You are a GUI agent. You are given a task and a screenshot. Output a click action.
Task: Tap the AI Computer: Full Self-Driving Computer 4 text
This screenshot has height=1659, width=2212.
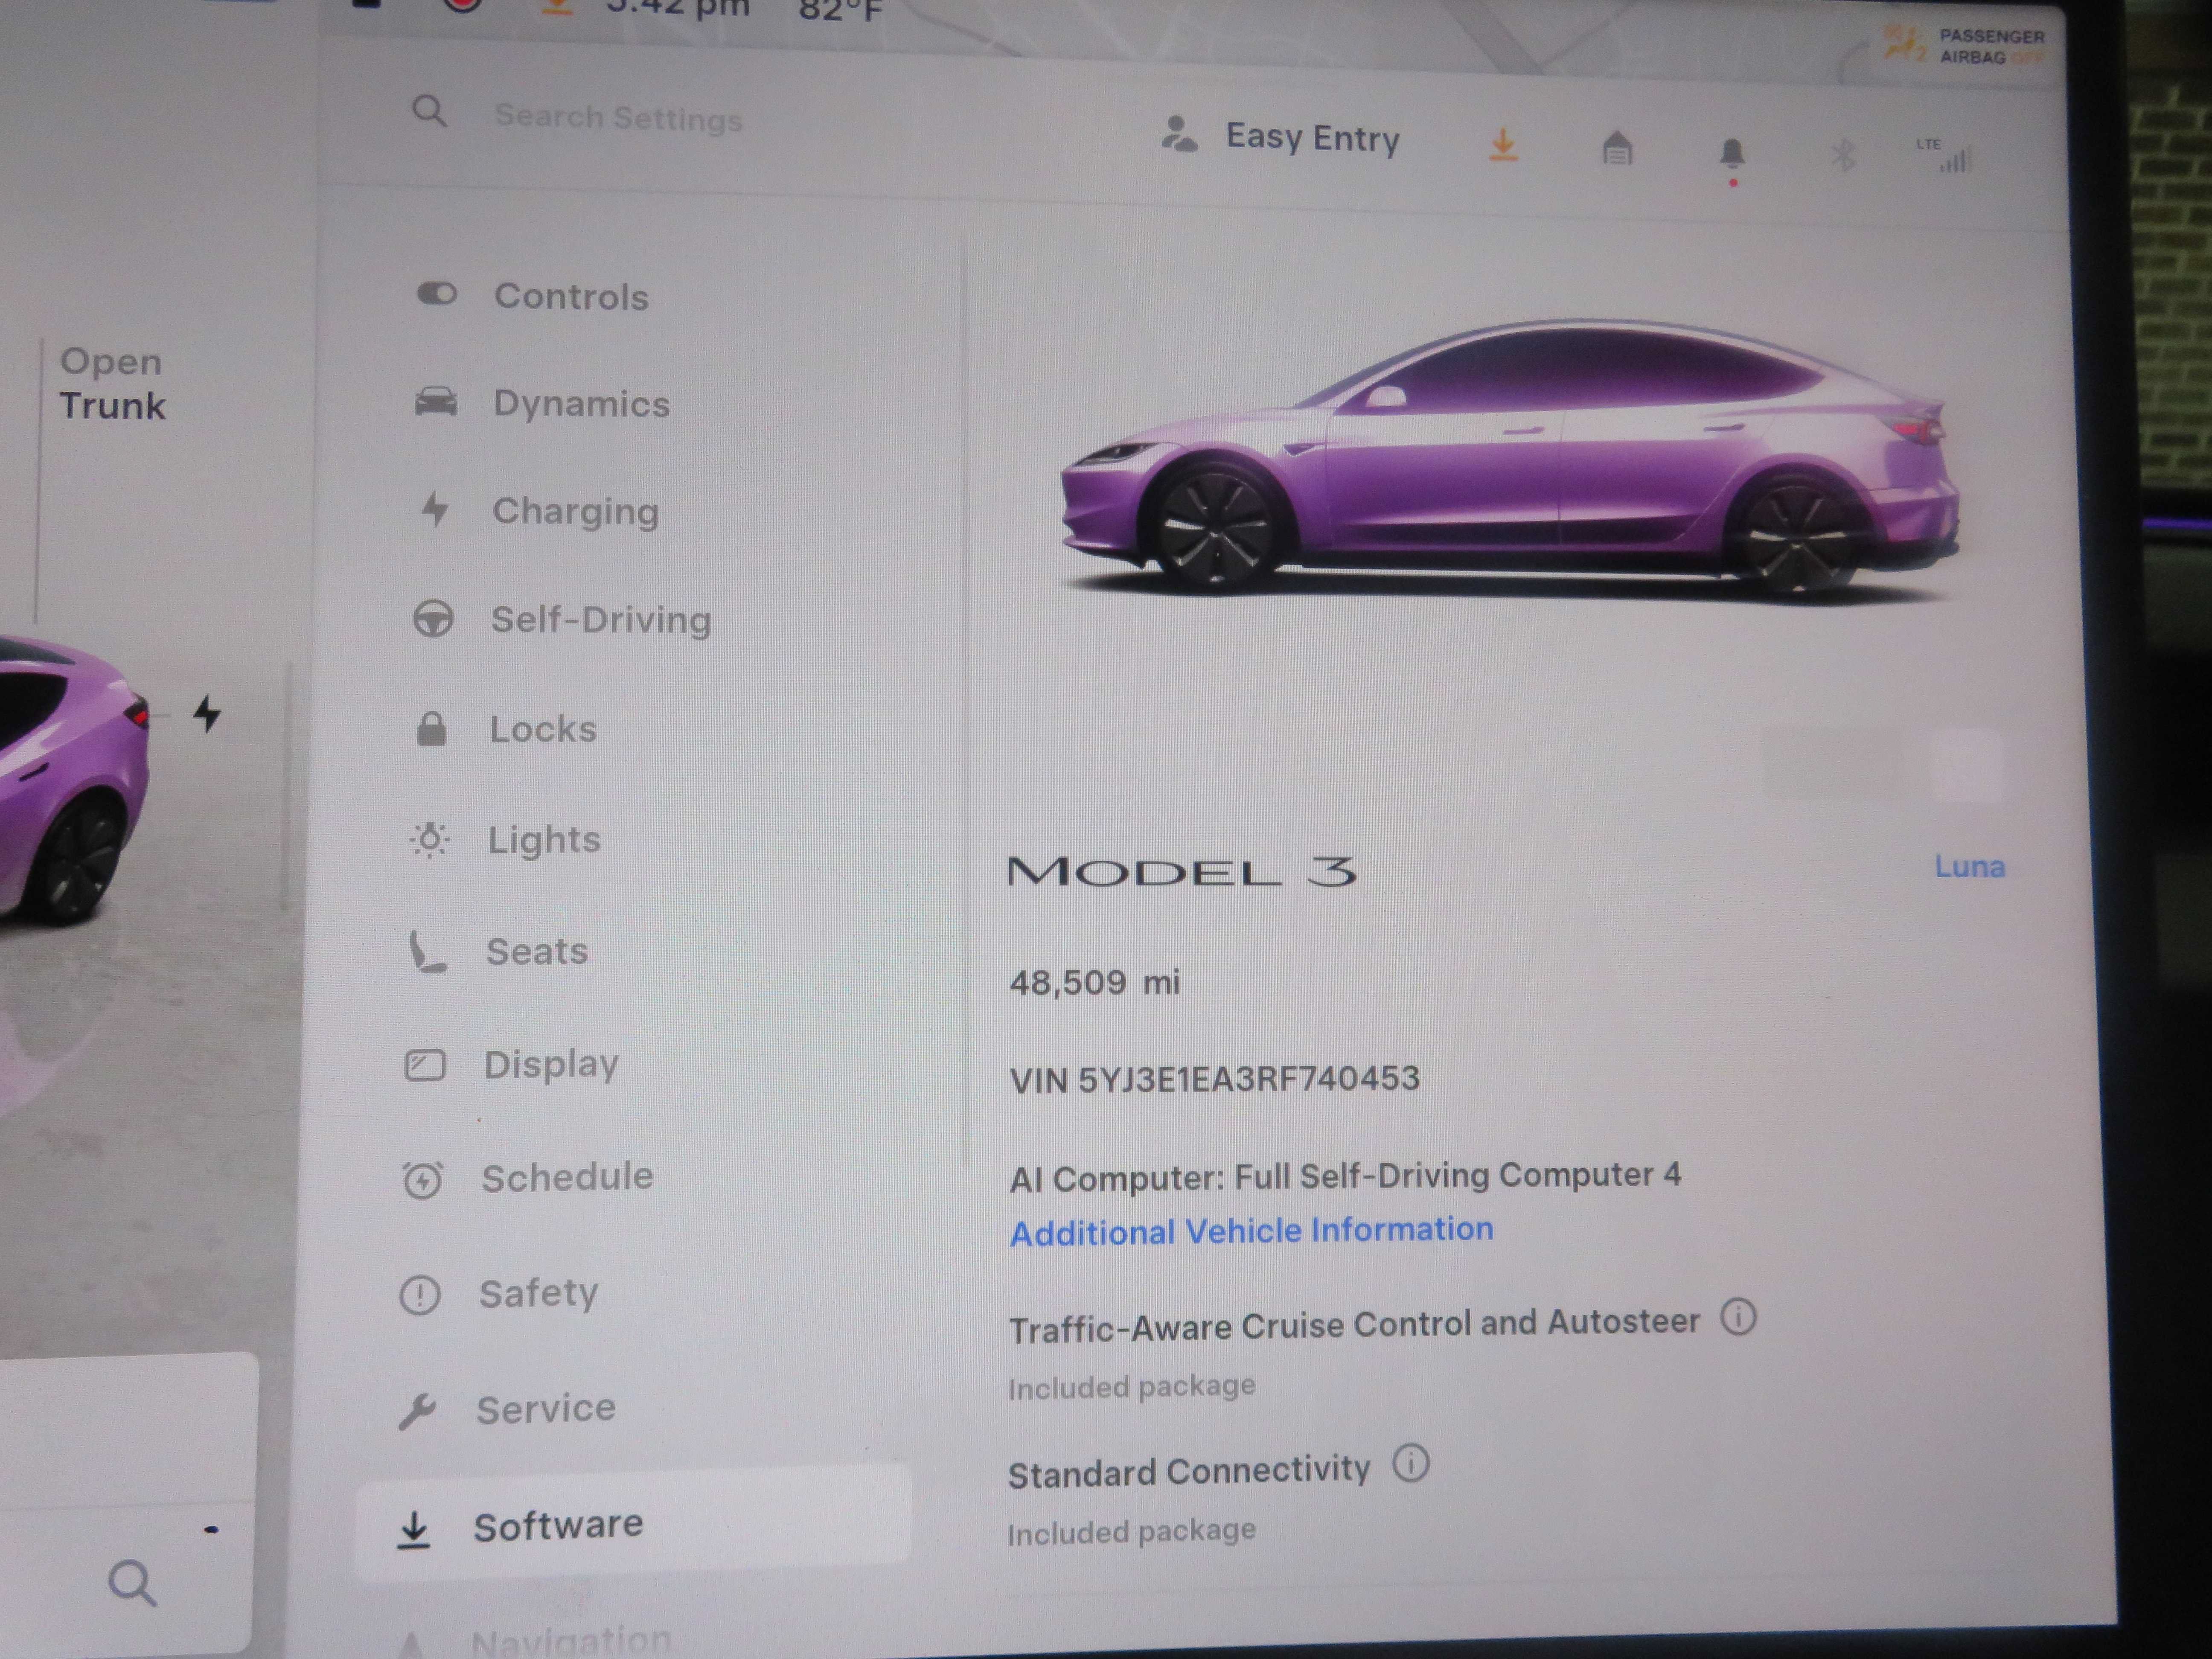(x=1345, y=1176)
